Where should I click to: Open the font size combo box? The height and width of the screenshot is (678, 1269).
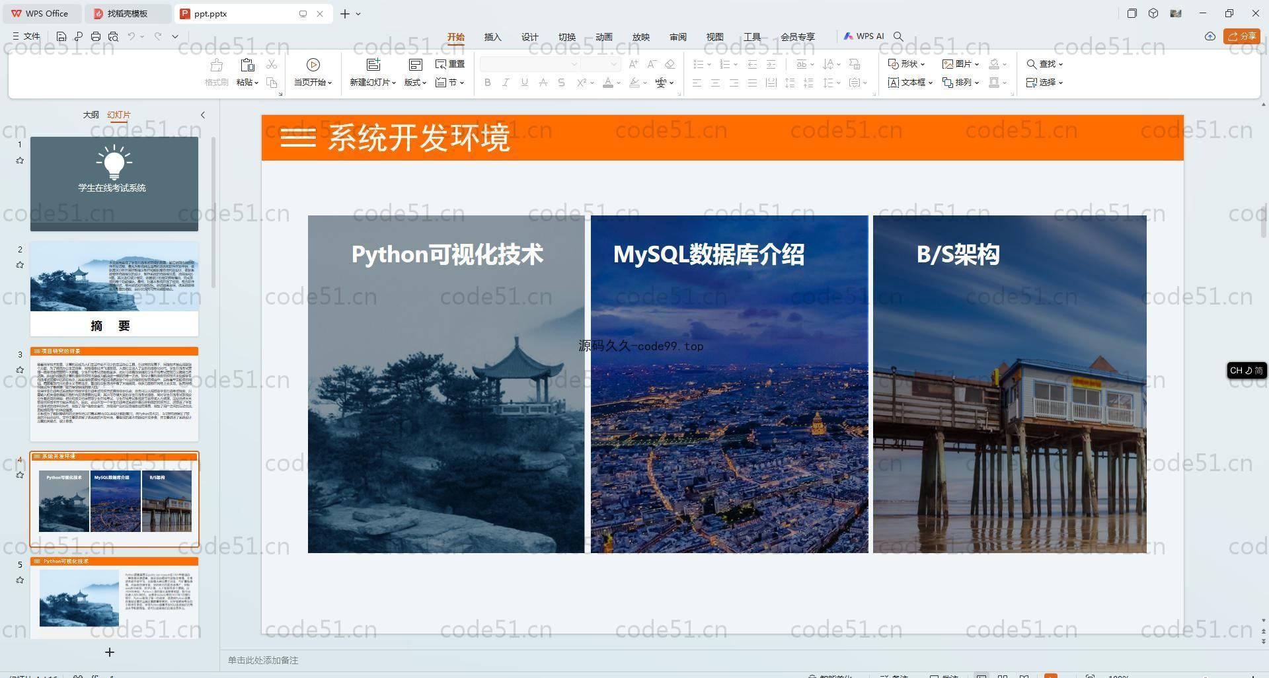click(x=600, y=64)
